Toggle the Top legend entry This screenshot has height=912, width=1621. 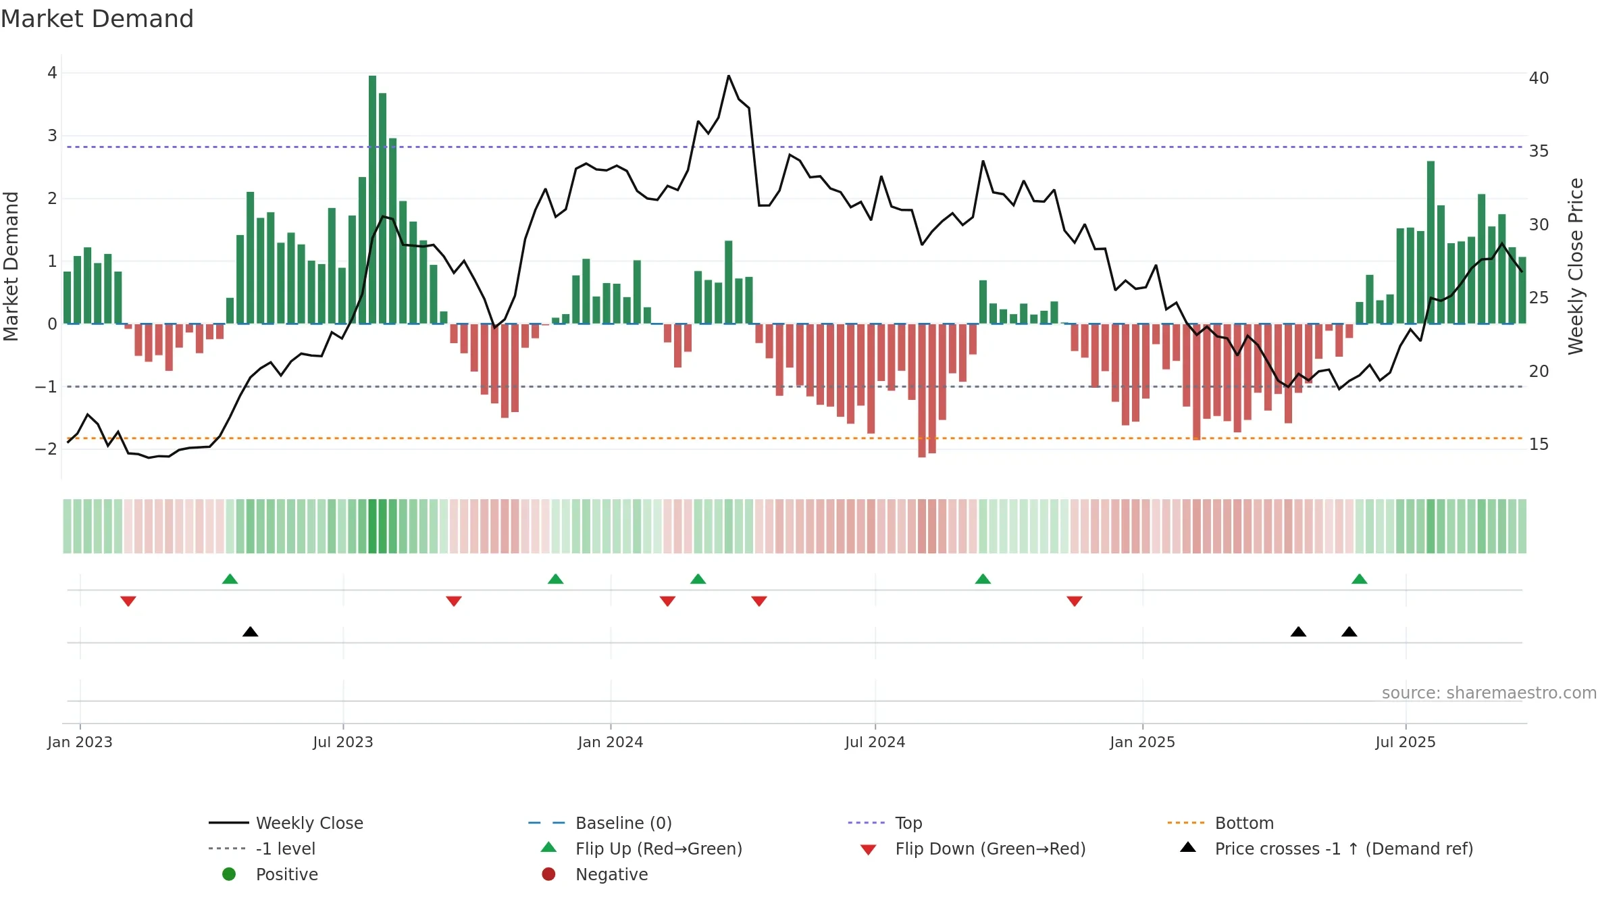tap(885, 823)
